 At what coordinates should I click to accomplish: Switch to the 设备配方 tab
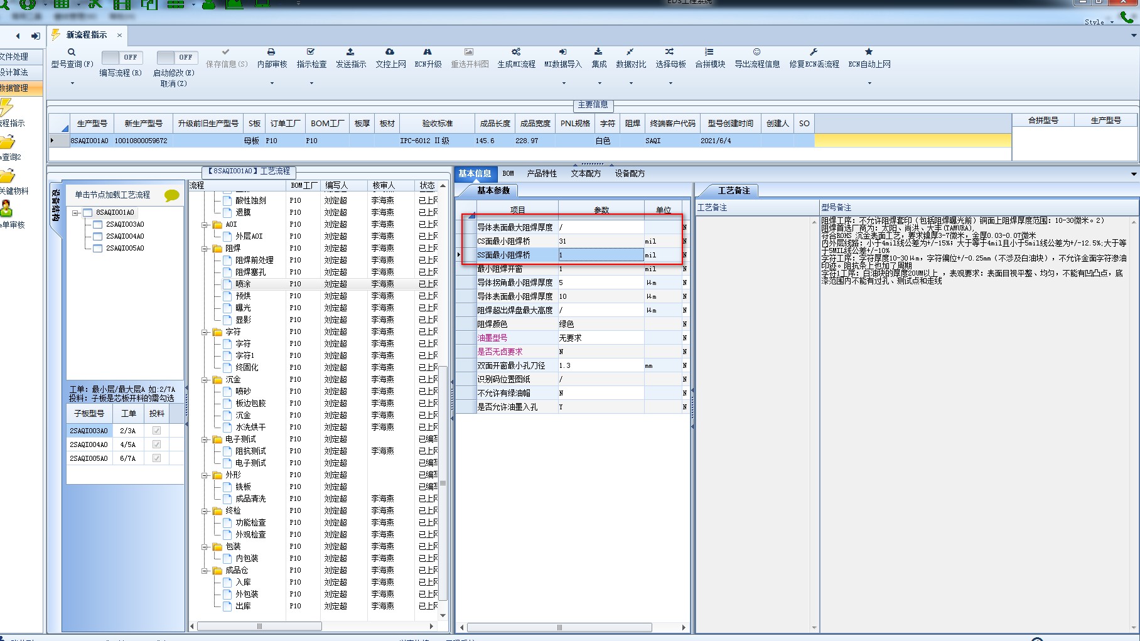(x=630, y=173)
